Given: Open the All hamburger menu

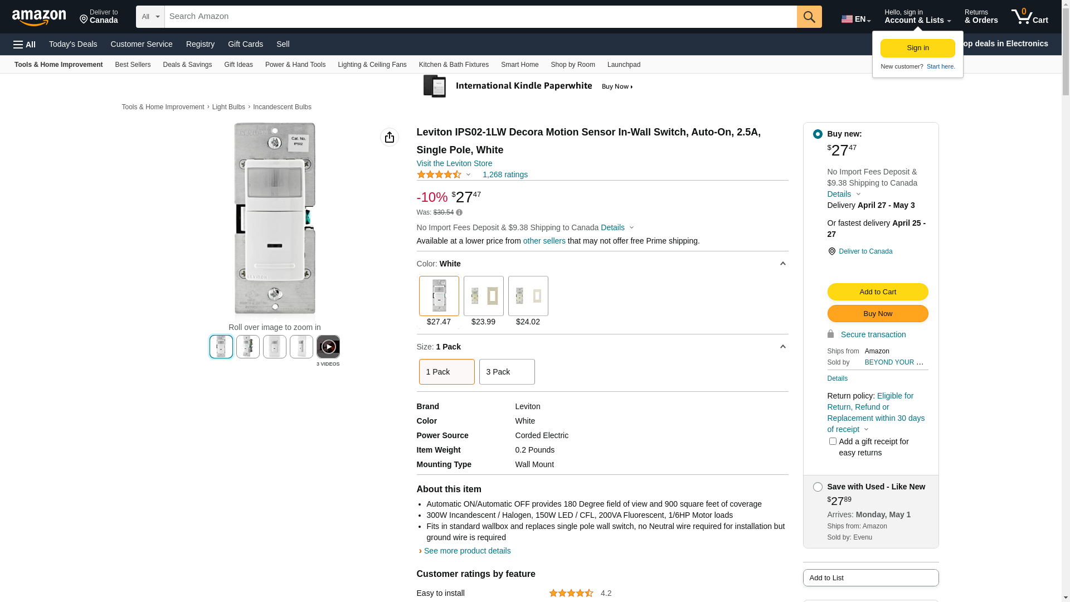Looking at the screenshot, I should pos(25,45).
